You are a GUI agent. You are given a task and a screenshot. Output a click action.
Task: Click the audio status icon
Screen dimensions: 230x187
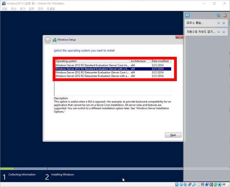(185, 184)
